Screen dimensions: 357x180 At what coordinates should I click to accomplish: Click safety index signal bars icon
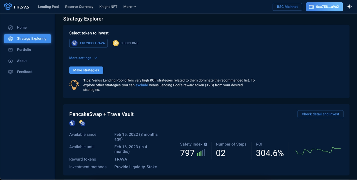tap(201, 153)
